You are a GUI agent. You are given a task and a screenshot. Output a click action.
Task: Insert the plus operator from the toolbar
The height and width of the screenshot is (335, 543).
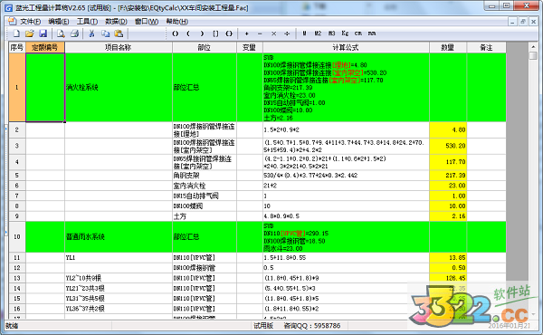point(246,33)
